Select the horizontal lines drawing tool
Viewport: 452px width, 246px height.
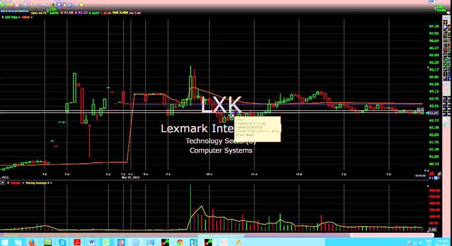pyautogui.click(x=445, y=41)
